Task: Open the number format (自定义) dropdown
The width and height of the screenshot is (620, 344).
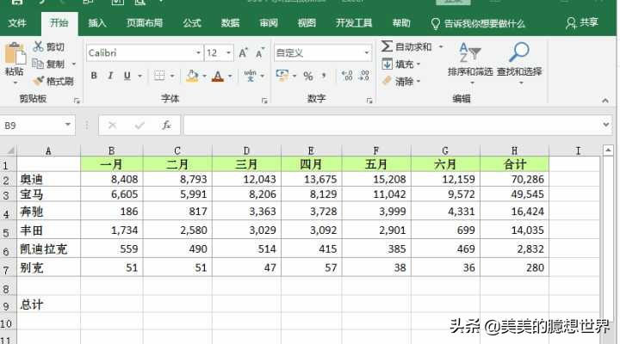Action: click(367, 52)
